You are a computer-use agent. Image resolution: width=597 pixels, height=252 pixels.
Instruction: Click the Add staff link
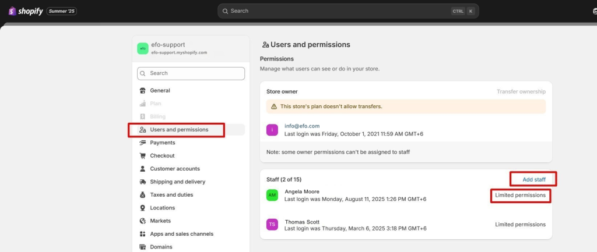534,179
